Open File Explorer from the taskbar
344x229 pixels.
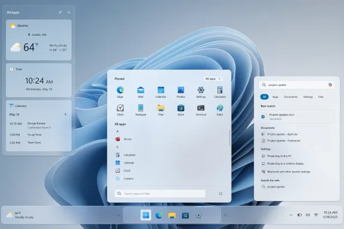click(x=172, y=215)
